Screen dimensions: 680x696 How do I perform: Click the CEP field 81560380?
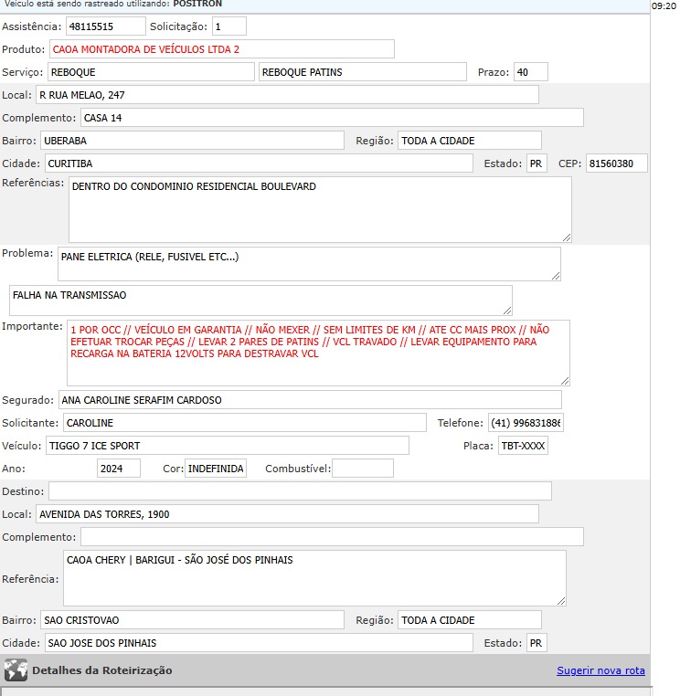[x=617, y=163]
